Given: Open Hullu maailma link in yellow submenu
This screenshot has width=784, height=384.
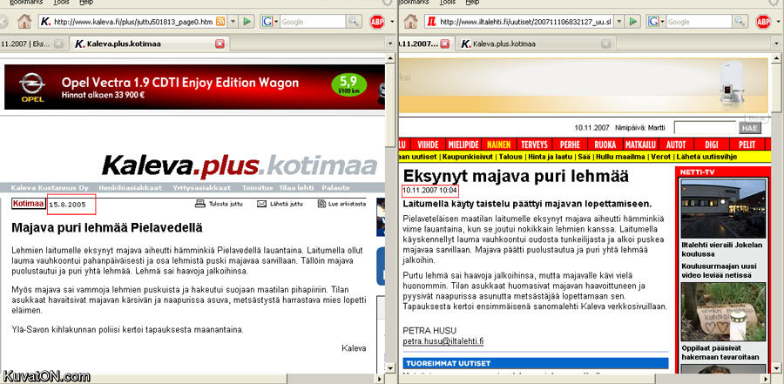Looking at the screenshot, I should [x=620, y=157].
